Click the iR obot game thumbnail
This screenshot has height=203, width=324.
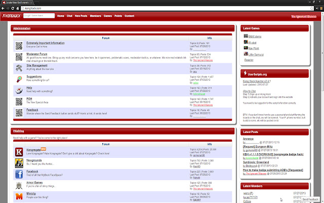pos(246,42)
